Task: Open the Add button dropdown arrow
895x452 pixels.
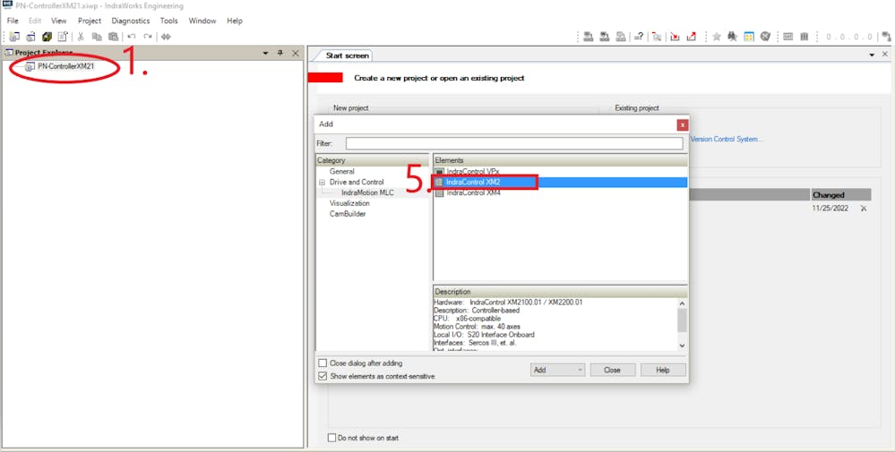Action: [580, 370]
